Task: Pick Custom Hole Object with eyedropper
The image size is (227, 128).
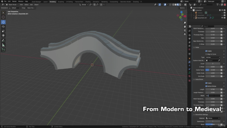Action: (219, 60)
